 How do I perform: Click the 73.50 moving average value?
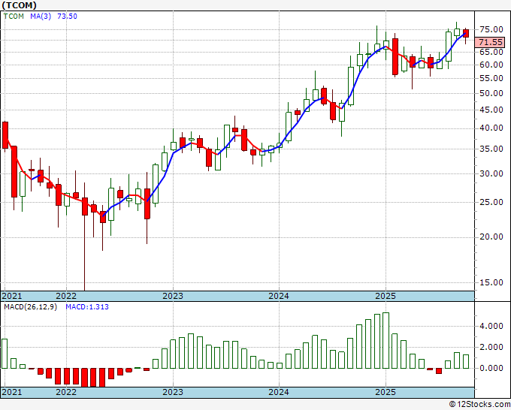pos(67,17)
